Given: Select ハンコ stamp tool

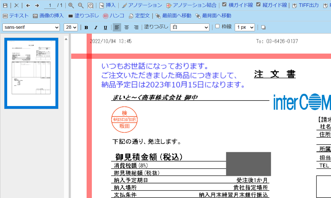Looking at the screenshot, I should pos(113,16).
